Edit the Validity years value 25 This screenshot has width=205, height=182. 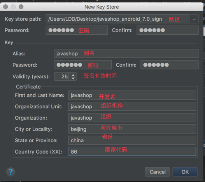tap(61, 76)
